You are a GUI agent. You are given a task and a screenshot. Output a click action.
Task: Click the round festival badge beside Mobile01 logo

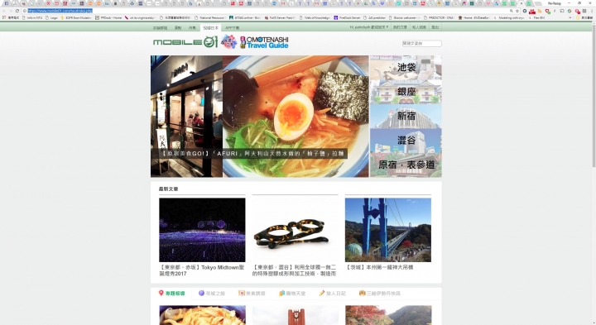click(x=228, y=42)
